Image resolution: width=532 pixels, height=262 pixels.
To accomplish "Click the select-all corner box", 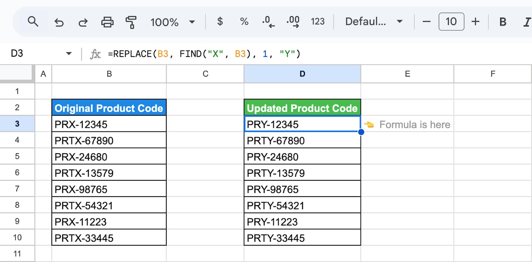I will (x=17, y=74).
